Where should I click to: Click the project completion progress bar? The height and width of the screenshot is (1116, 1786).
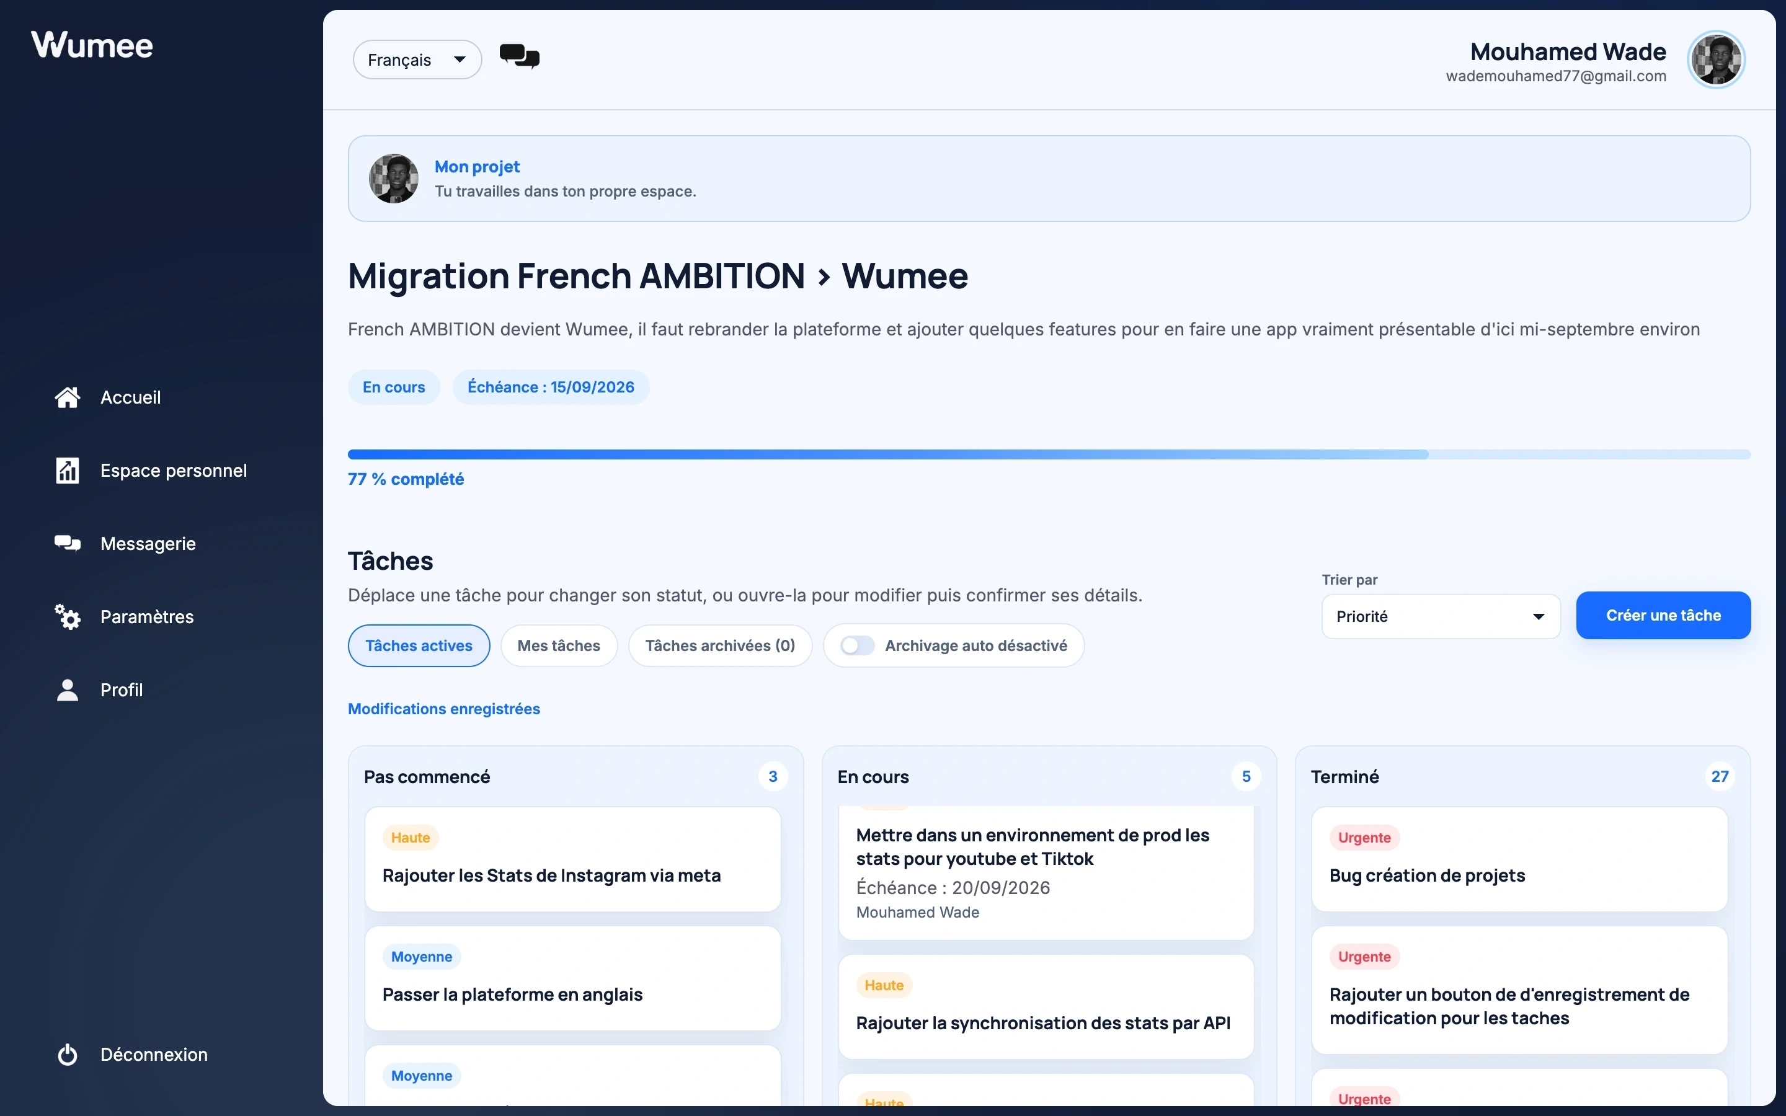[x=1049, y=454]
